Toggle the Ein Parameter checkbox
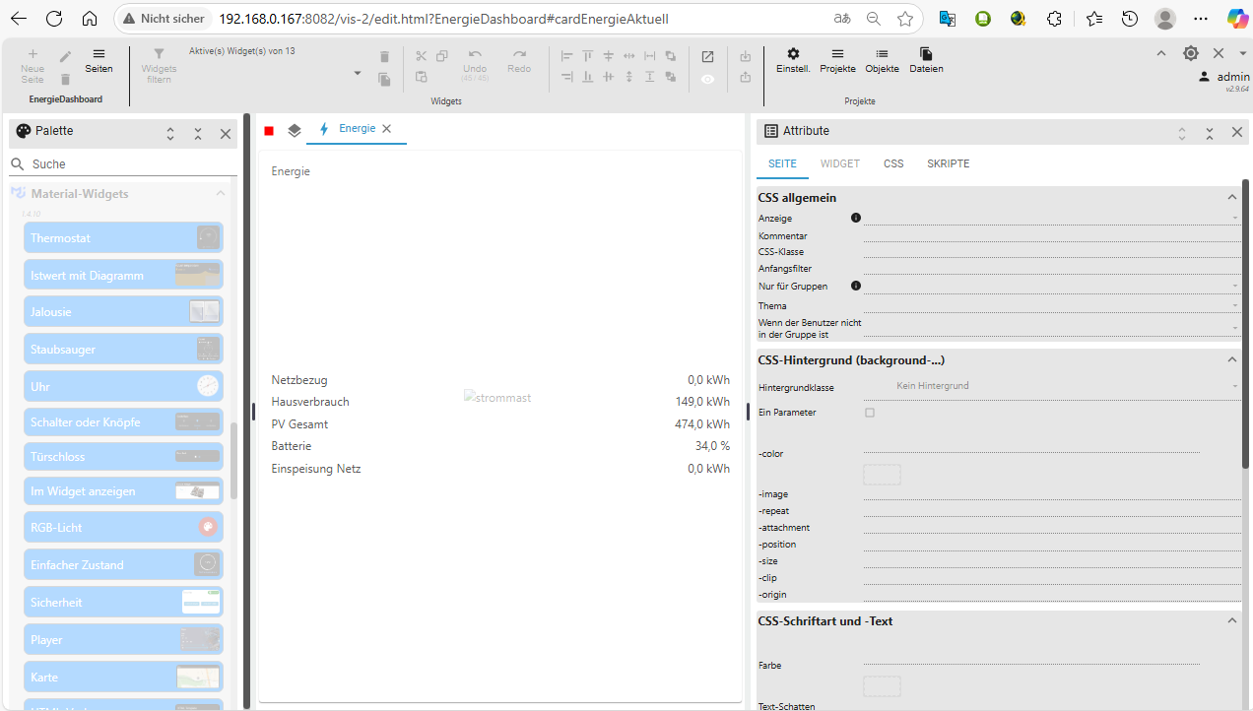Viewport: 1253px width, 711px height. pyautogui.click(x=870, y=413)
